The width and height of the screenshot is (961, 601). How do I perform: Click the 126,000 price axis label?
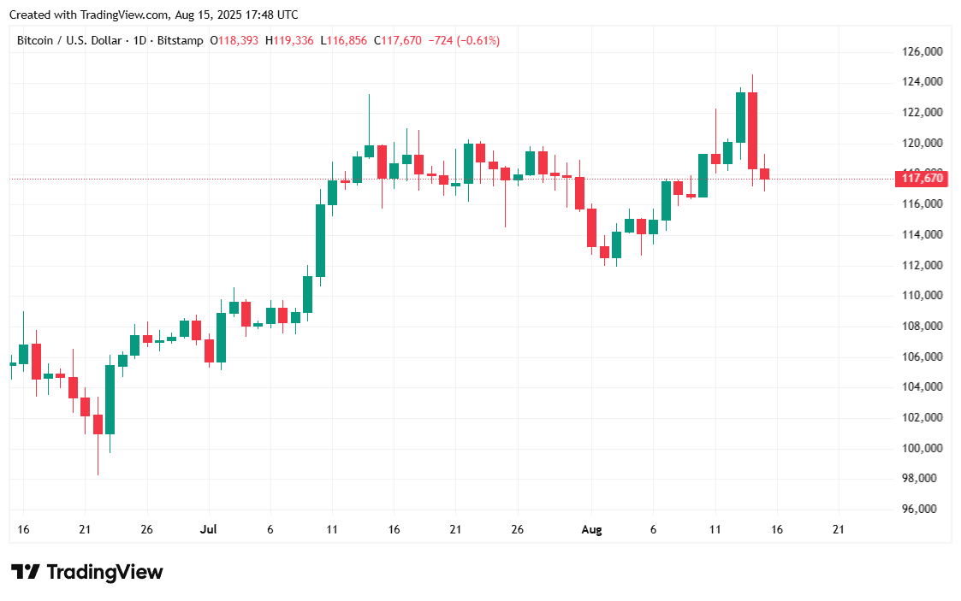(922, 52)
